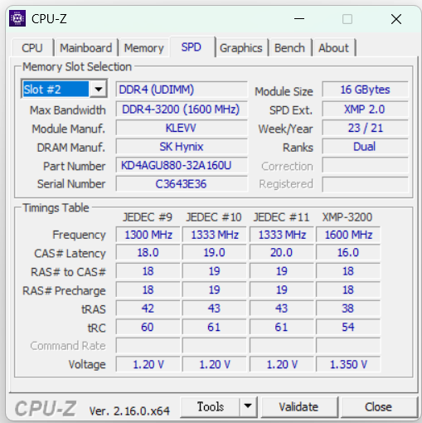
Task: Click the SK Hynix DRAM manufacturer value
Action: point(182,147)
